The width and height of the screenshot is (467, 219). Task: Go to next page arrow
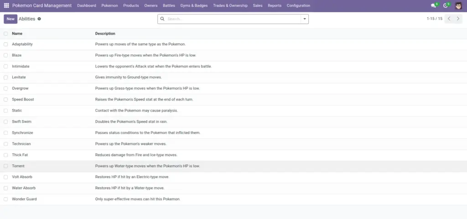point(458,19)
